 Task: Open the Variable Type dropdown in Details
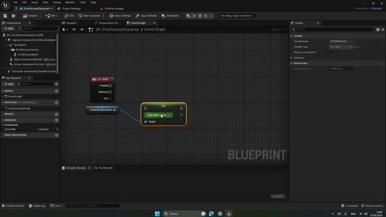click(341, 47)
